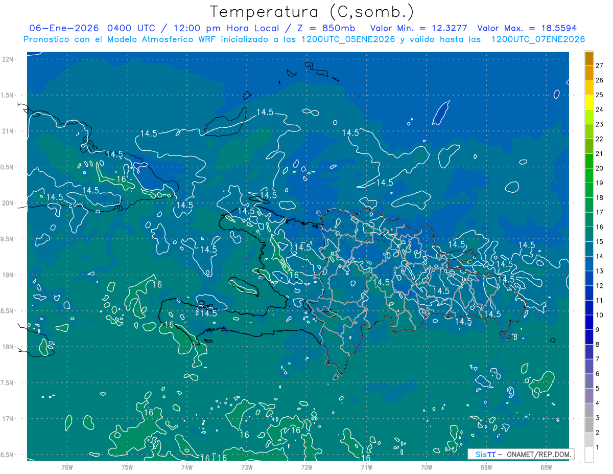Pick the yellow color band between 24 and 25
613x474 pixels.
[589, 102]
